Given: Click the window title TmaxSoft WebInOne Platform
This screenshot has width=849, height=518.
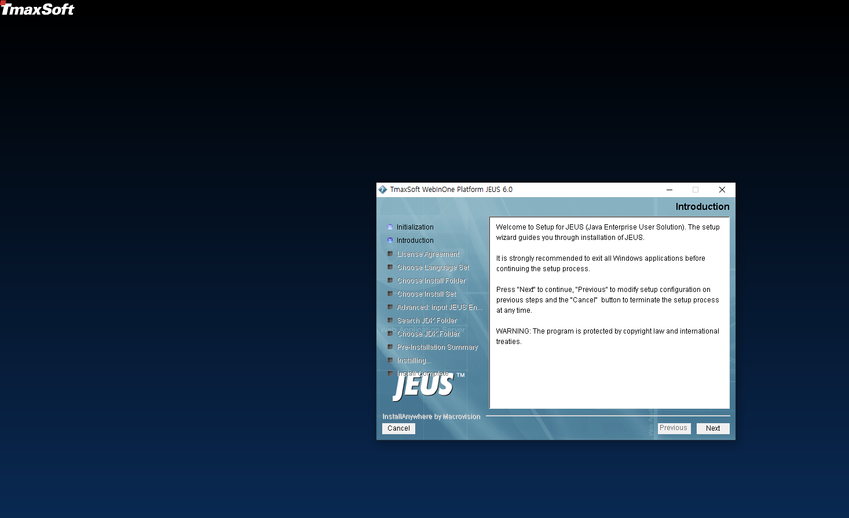Looking at the screenshot, I should coord(451,190).
